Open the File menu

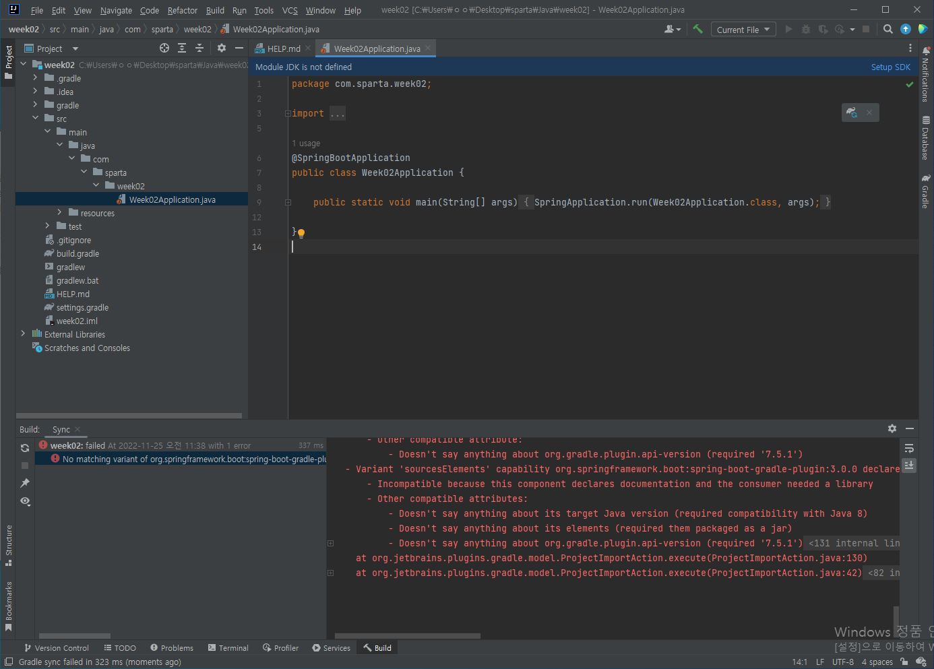click(x=37, y=10)
